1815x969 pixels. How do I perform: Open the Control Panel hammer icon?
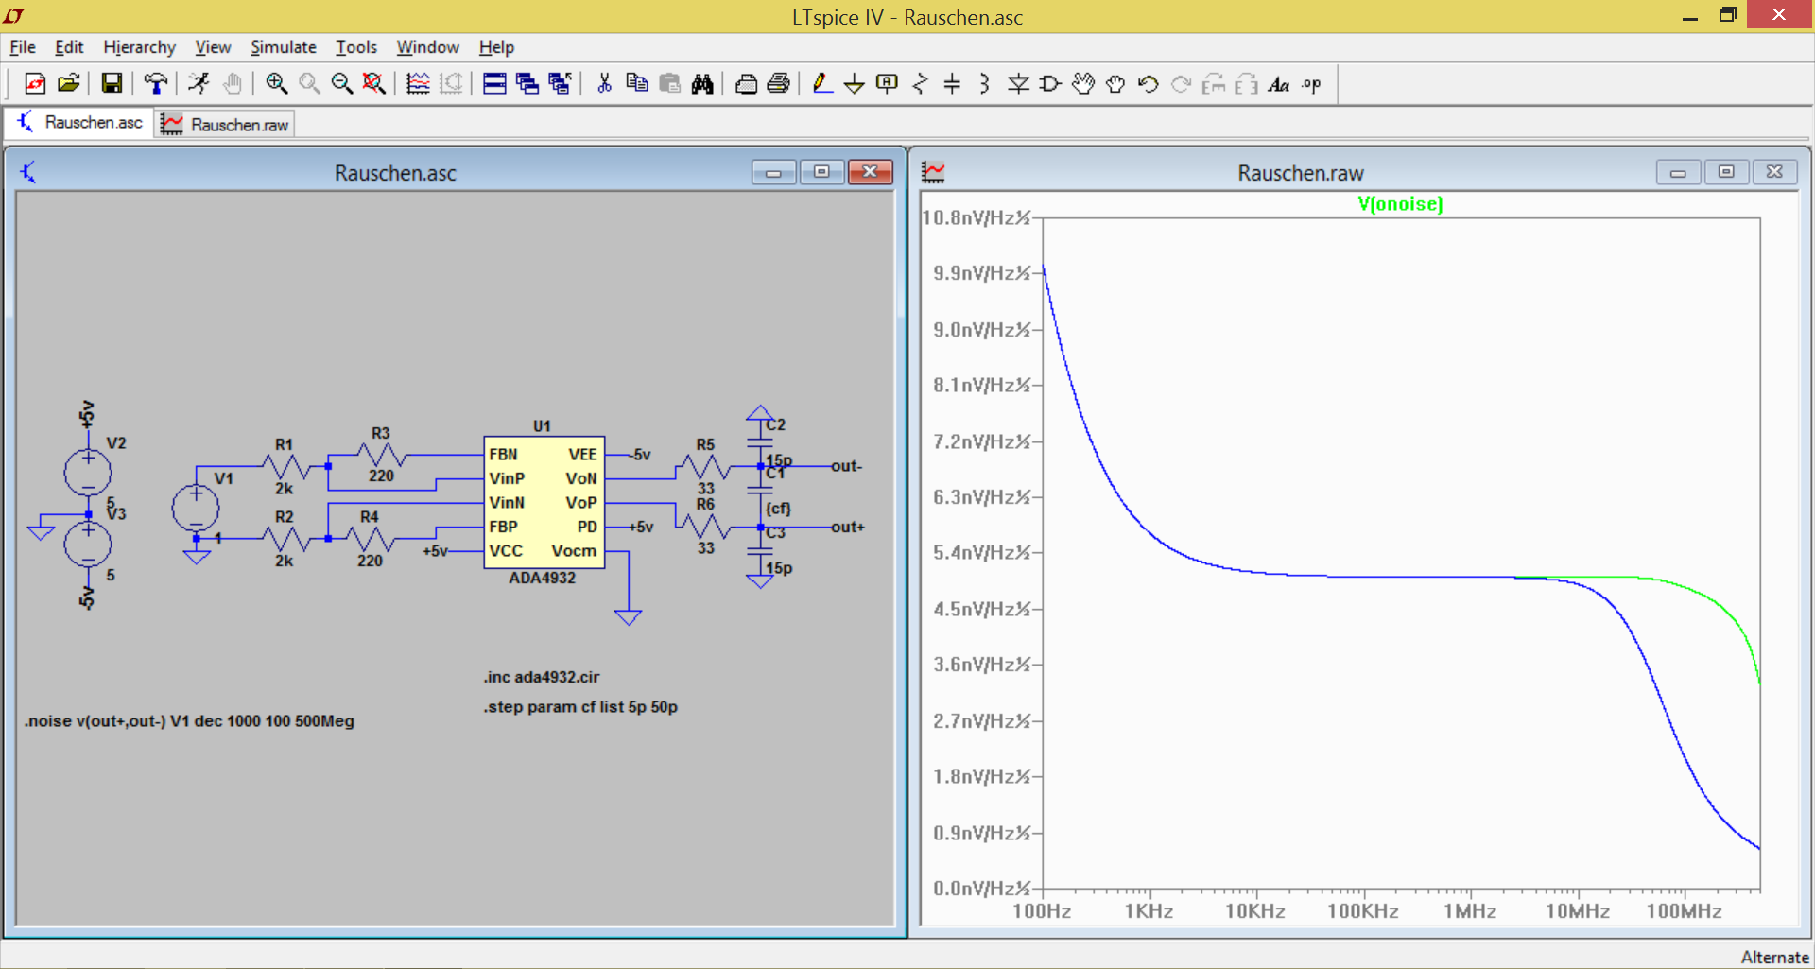(156, 84)
